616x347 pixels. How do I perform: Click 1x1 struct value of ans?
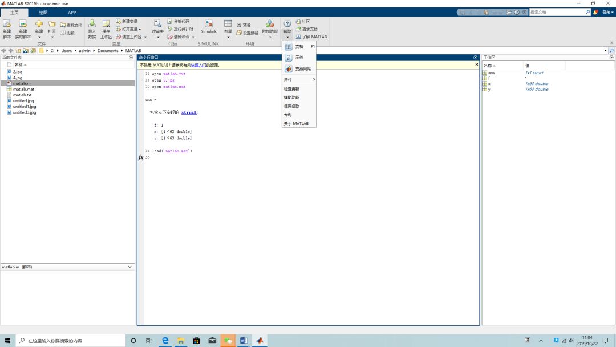[534, 72]
